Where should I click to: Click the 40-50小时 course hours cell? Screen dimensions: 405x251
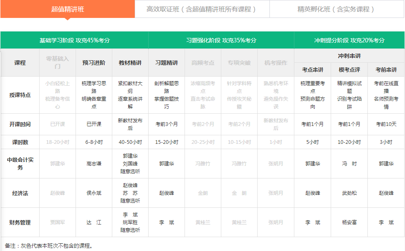pos(130,142)
